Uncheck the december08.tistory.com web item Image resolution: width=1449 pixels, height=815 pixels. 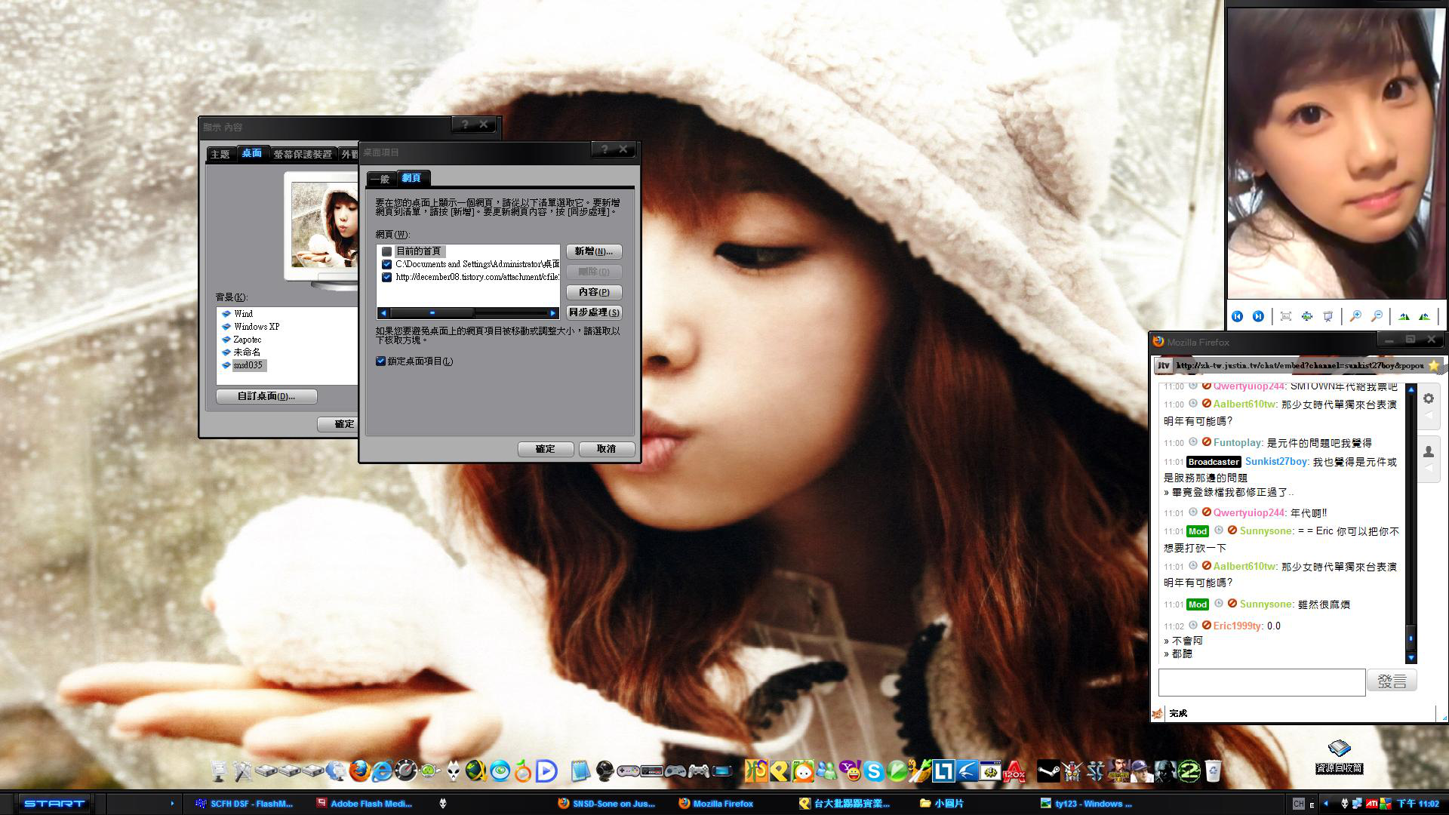click(x=387, y=277)
